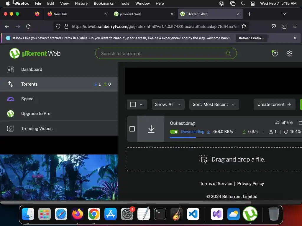Click the search magnifier in torrent search
Viewport: 302px width, 226px height.
229,53
